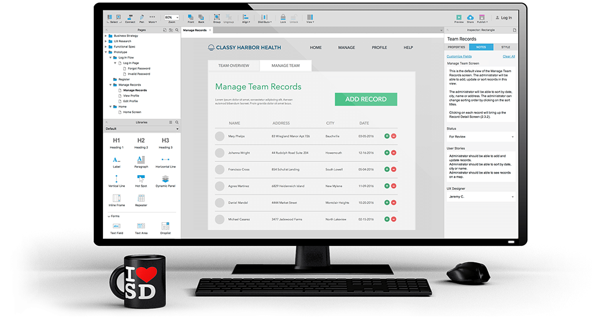Image resolution: width=592 pixels, height=321 pixels.
Task: Select the Dynamic Panel widget
Action: (x=165, y=181)
